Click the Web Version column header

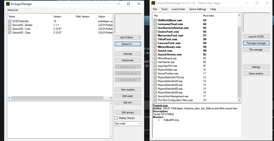click(85, 17)
